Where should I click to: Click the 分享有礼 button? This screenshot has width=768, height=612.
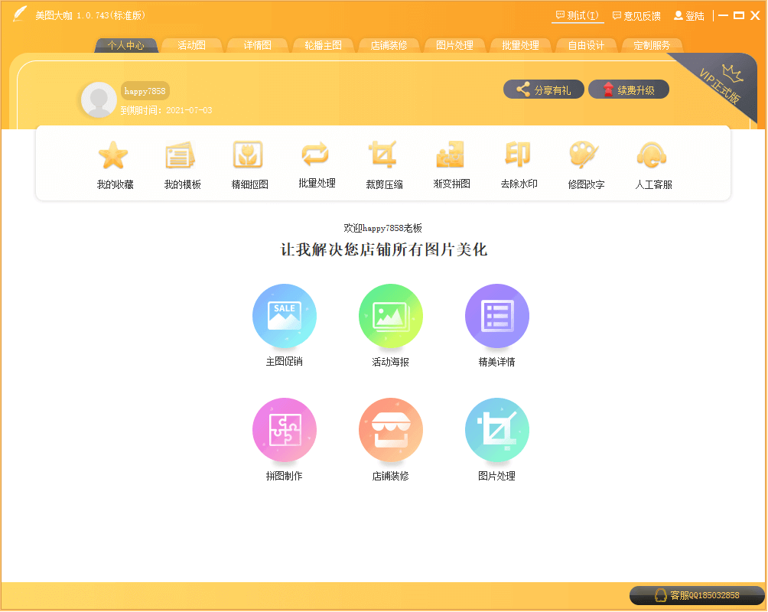pos(544,90)
